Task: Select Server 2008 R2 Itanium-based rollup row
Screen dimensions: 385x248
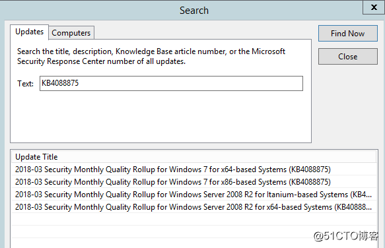Action: pos(193,195)
